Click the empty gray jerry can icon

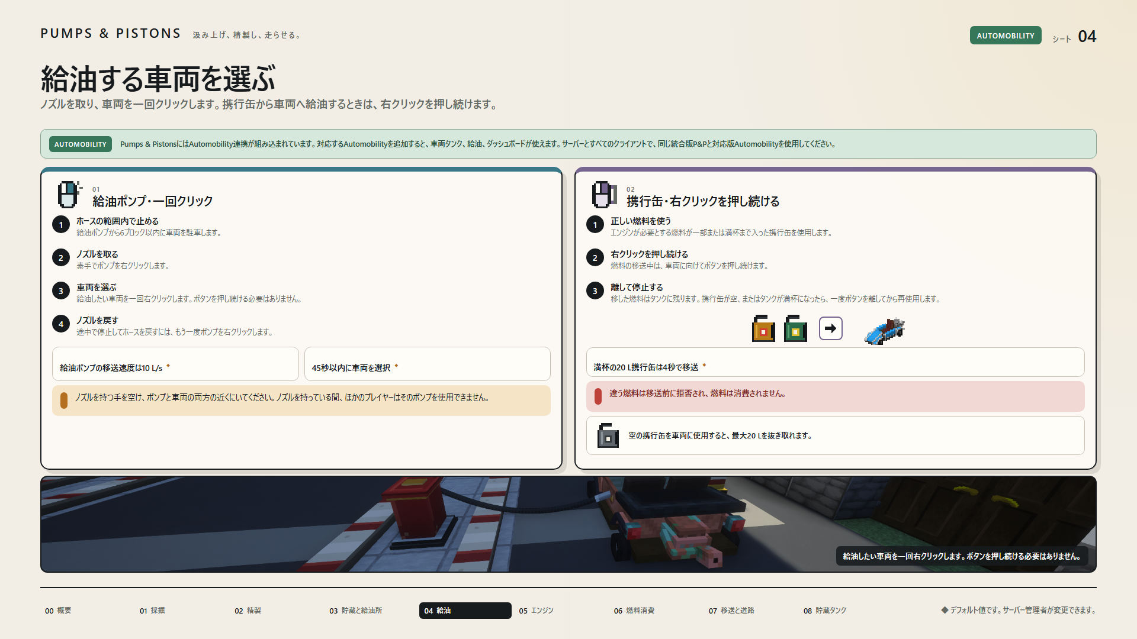pos(608,435)
